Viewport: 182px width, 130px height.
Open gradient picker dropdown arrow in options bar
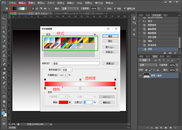pyautogui.click(x=26, y=9)
